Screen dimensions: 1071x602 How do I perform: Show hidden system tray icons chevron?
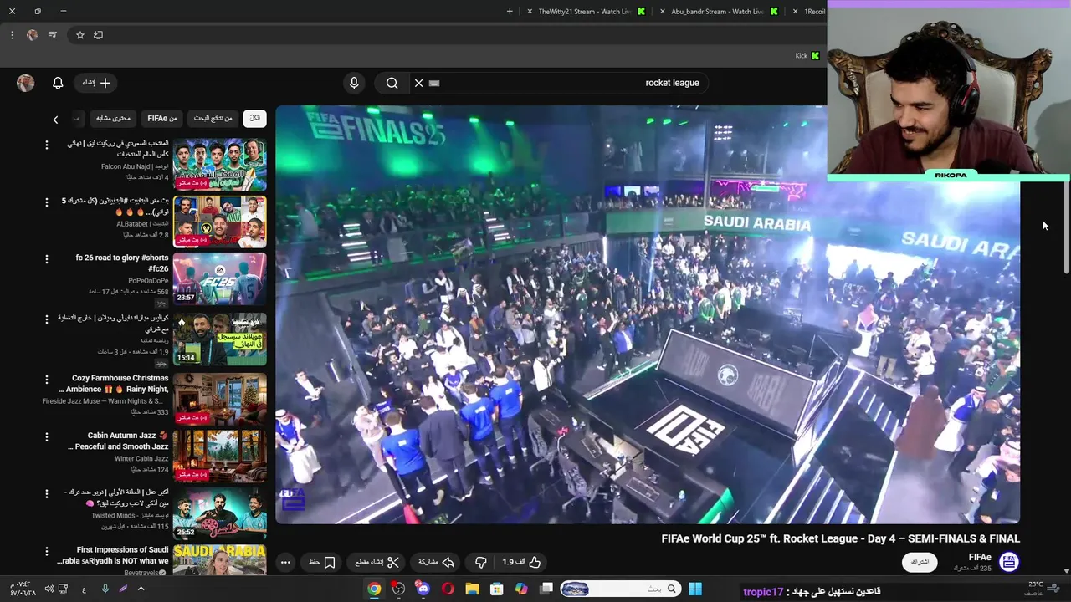(x=141, y=589)
